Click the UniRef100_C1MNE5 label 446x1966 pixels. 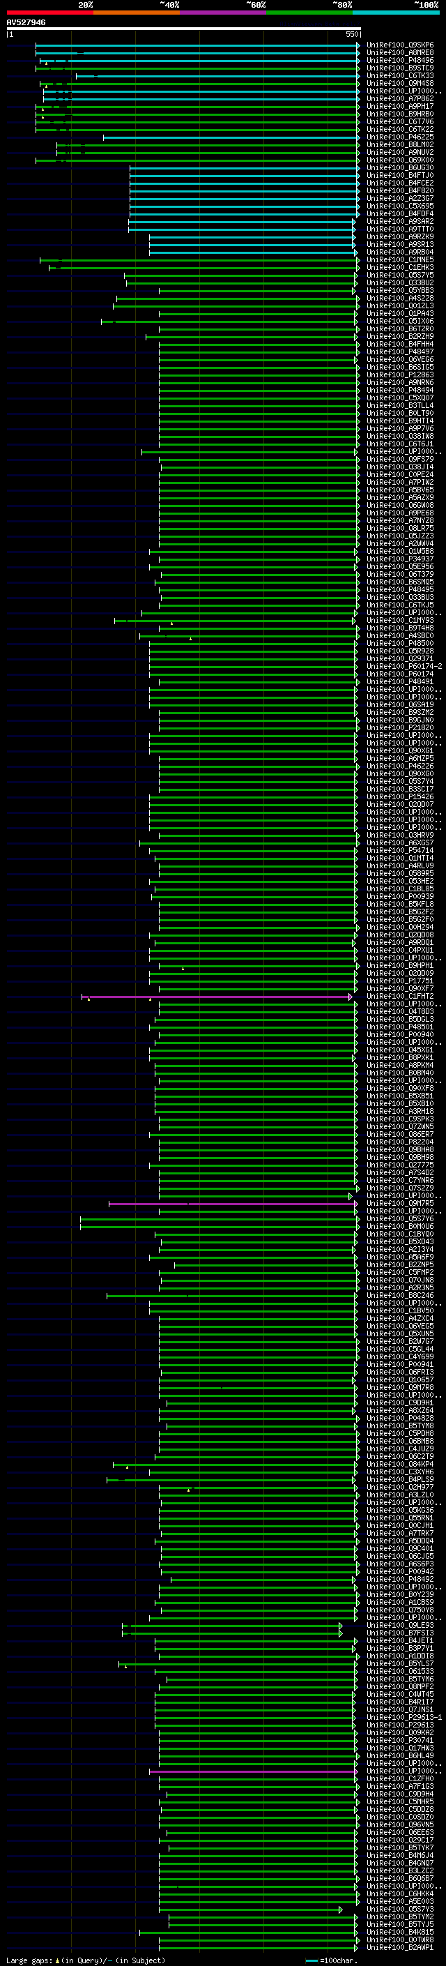[399, 259]
